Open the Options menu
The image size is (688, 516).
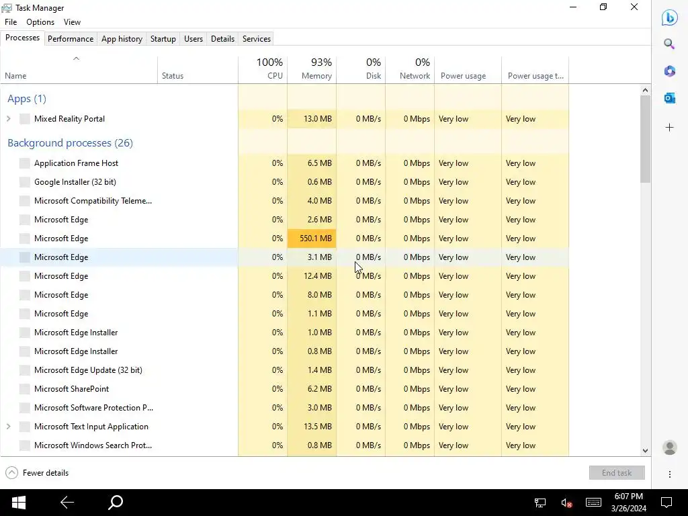(40, 22)
